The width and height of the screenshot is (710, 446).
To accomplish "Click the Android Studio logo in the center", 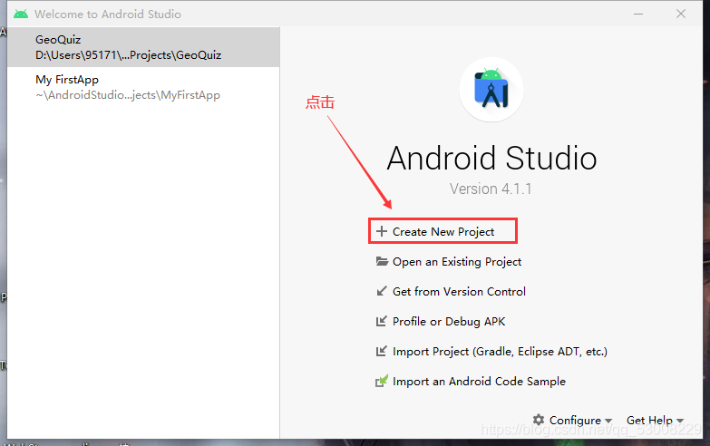I will click(491, 89).
